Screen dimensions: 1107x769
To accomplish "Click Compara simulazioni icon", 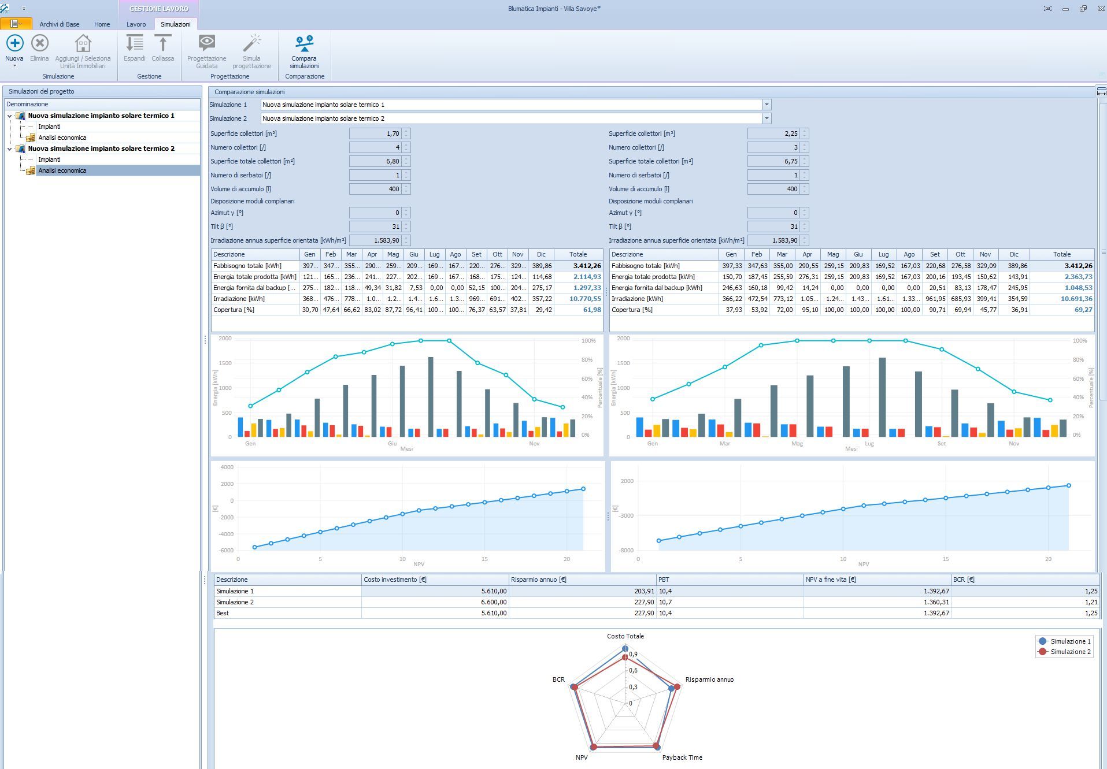I will pyautogui.click(x=304, y=44).
